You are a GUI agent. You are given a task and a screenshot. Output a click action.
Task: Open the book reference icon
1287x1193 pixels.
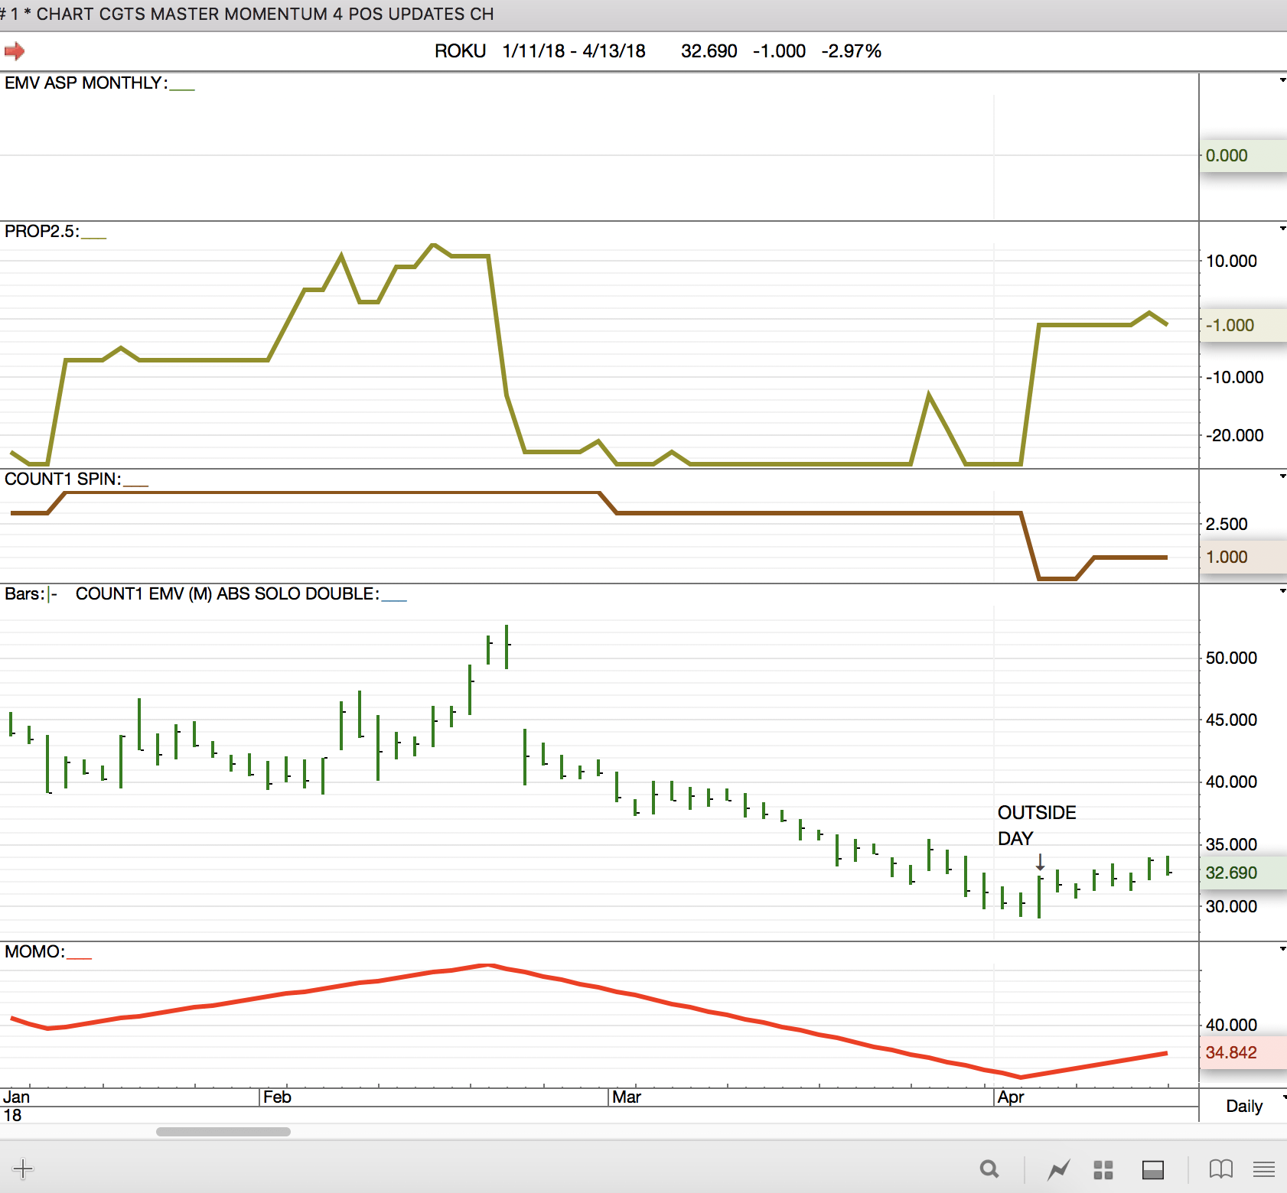(1220, 1169)
